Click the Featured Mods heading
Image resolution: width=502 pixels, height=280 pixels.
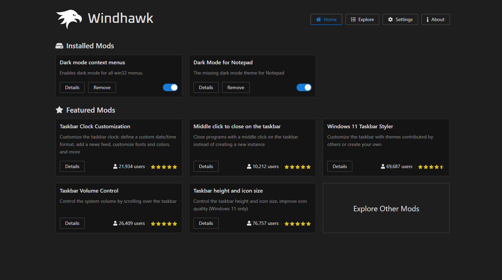pyautogui.click(x=91, y=110)
